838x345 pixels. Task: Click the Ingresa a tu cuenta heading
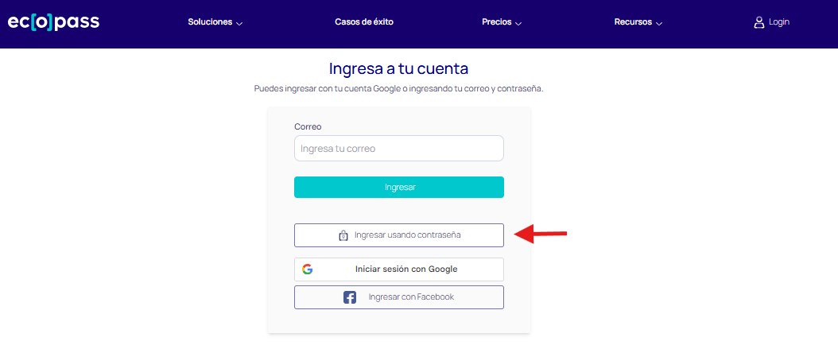coord(398,69)
